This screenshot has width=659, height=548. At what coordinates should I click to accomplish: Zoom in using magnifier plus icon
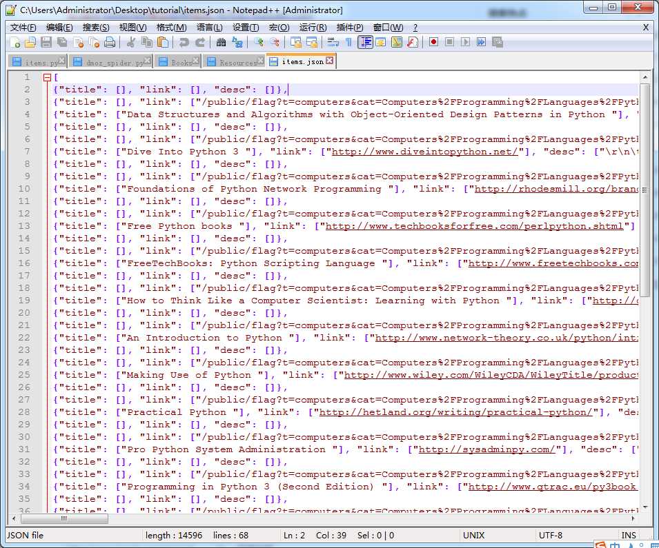click(x=259, y=42)
